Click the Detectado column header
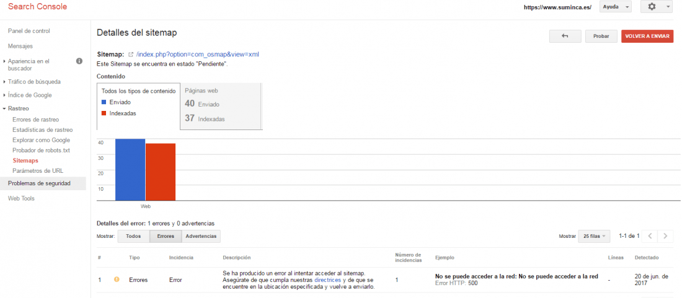This screenshot has height=298, width=682. [x=647, y=258]
